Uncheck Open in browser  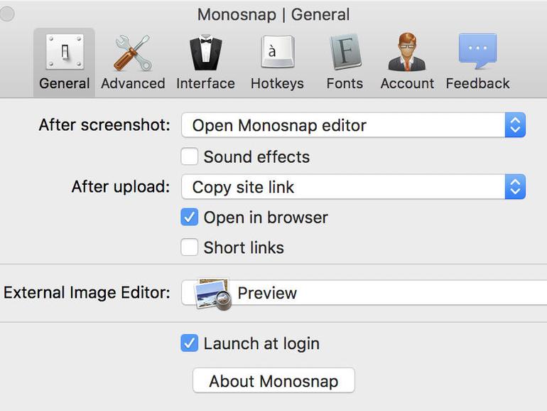(x=190, y=217)
